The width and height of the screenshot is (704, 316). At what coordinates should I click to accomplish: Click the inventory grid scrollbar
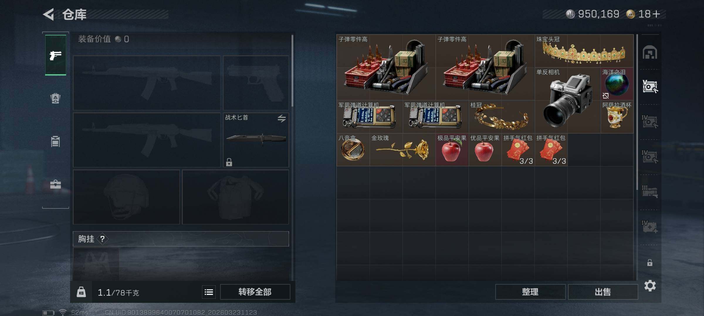[637, 113]
